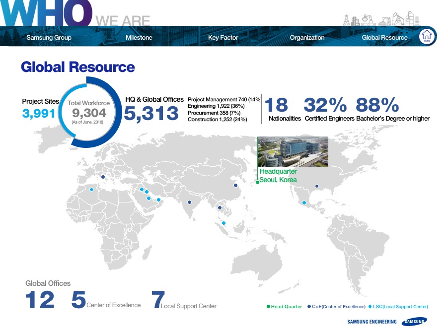Click the Home icon in the navigation bar
Viewport: 447px width, 335px height.
427,36
